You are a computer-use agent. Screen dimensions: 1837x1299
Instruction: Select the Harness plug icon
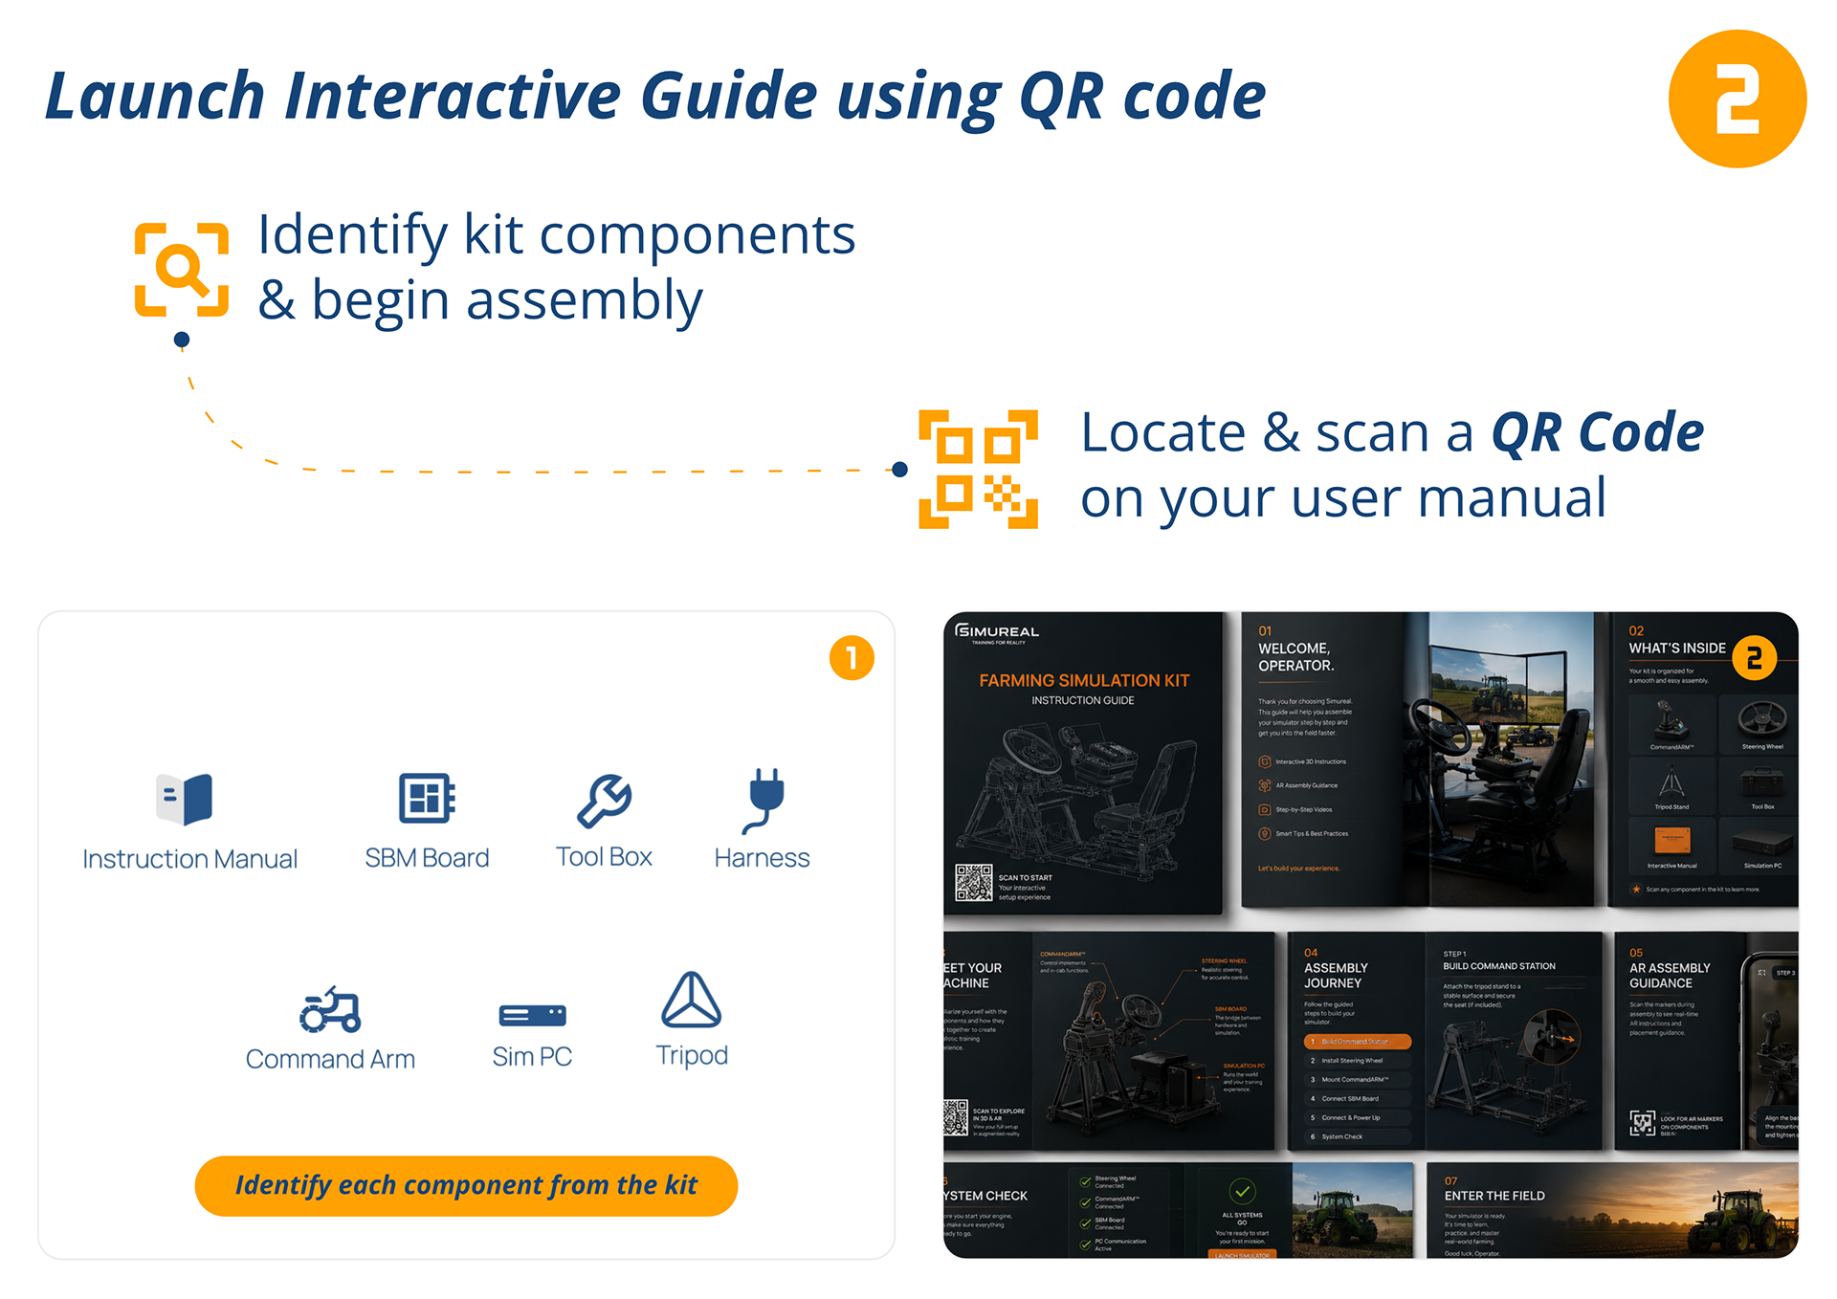coord(764,800)
